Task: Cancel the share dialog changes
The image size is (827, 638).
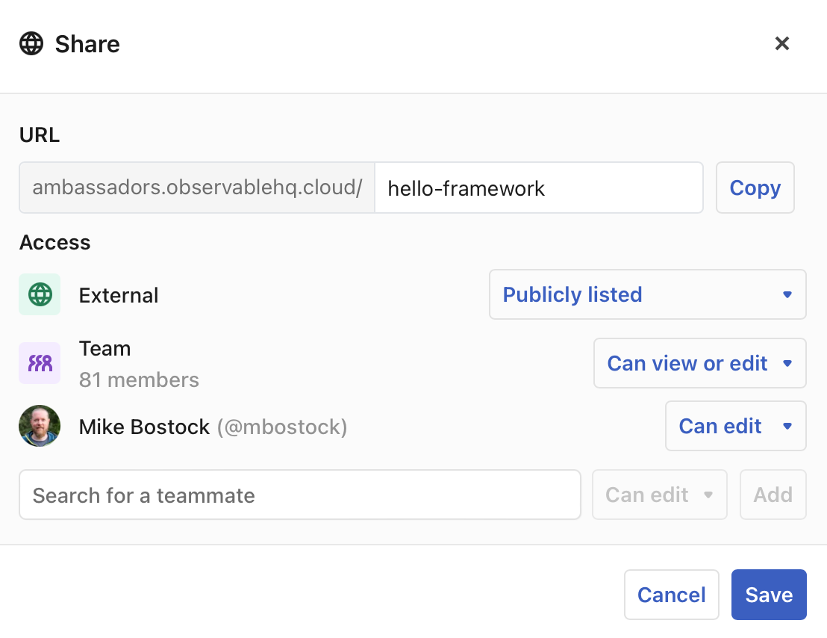Action: tap(671, 595)
